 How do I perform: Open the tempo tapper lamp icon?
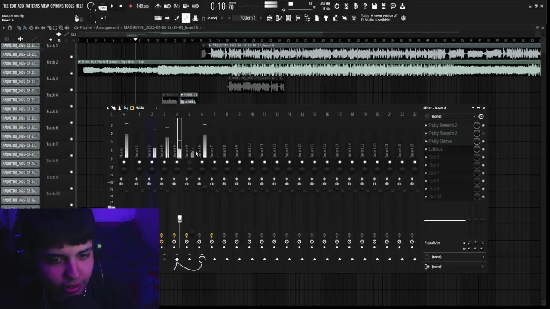pos(336,18)
